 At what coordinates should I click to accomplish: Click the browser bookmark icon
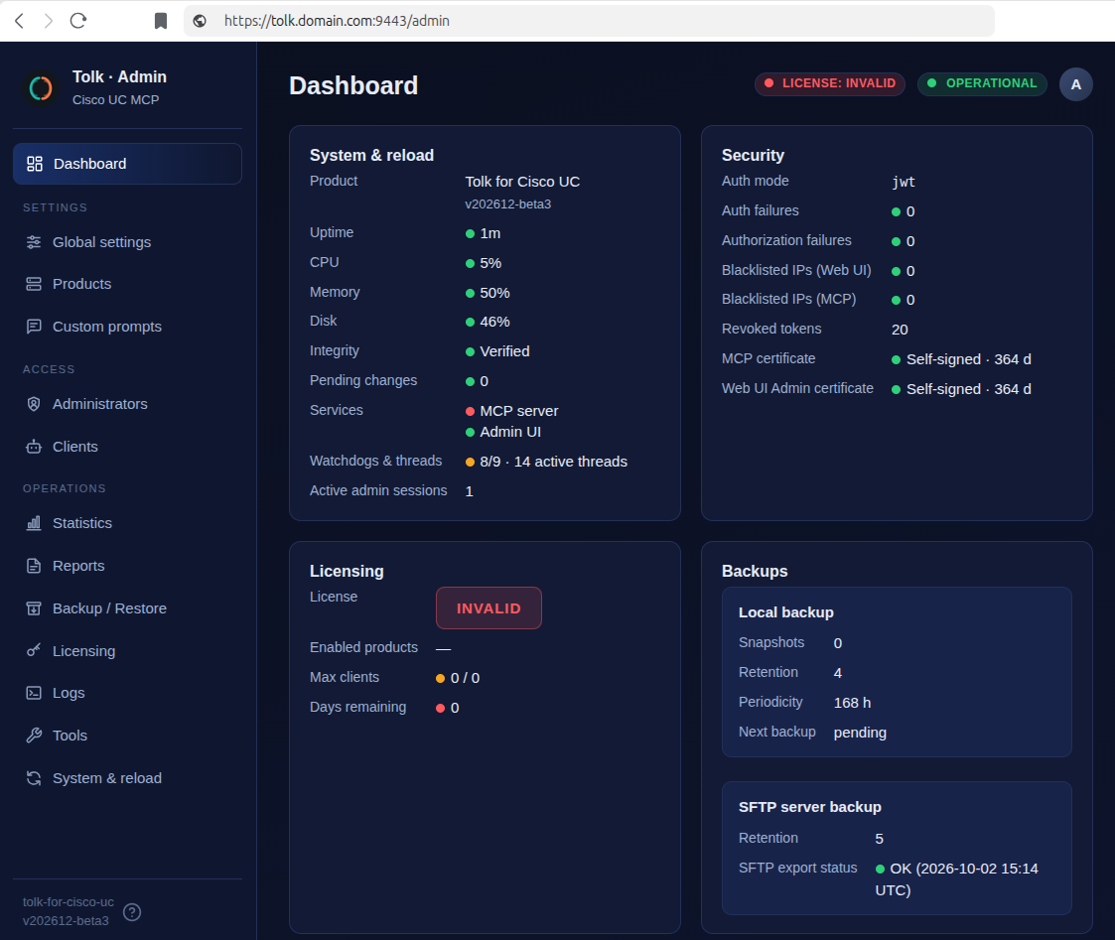click(x=161, y=21)
